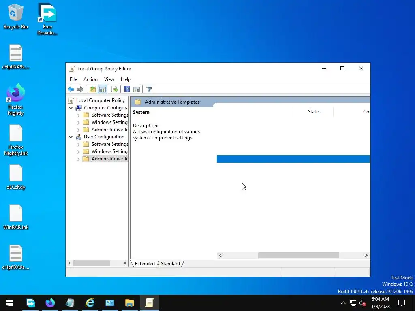Open the File menu

[73, 79]
